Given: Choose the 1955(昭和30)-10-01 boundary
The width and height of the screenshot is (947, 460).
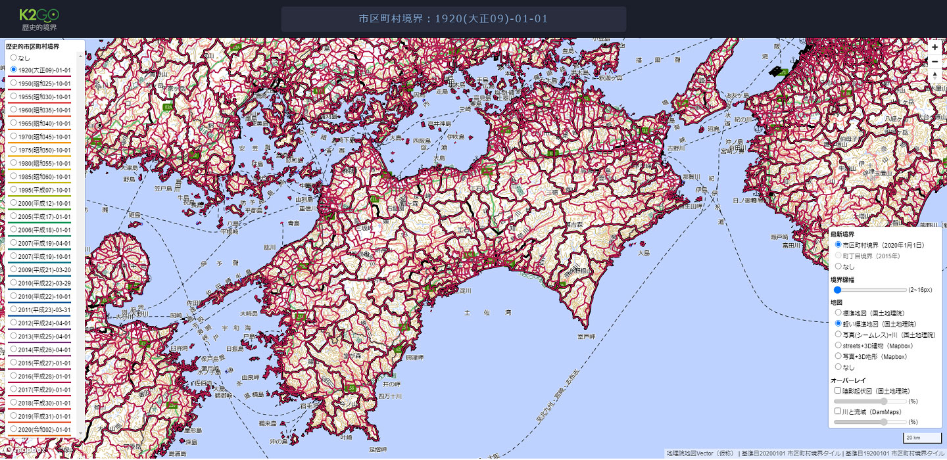Looking at the screenshot, I should click(x=14, y=97).
